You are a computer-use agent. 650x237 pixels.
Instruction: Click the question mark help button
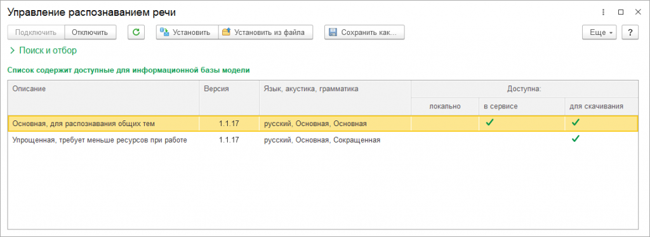click(630, 32)
